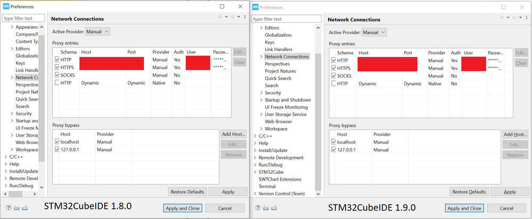Click the help icon in the 1.8.0 window
The height and width of the screenshot is (219, 532).
(9, 208)
